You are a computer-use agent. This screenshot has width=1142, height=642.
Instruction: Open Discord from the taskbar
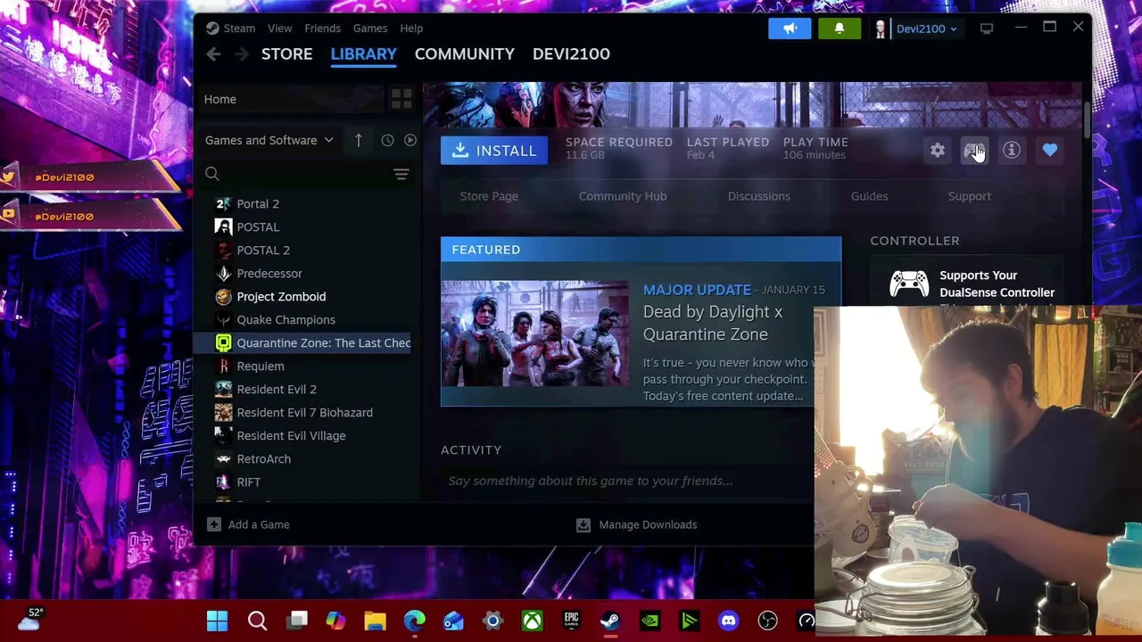(729, 621)
